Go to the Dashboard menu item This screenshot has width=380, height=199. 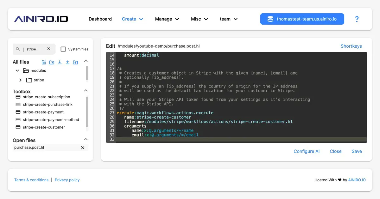100,19
